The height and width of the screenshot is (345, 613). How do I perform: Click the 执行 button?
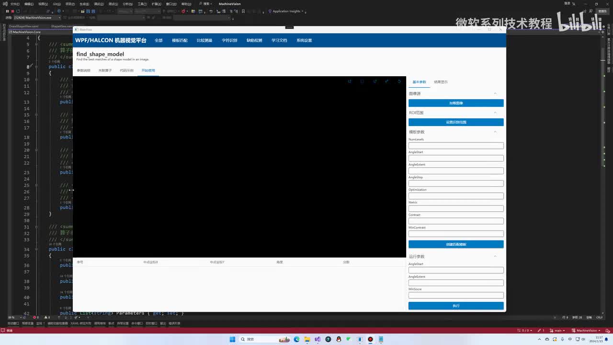coord(456,306)
